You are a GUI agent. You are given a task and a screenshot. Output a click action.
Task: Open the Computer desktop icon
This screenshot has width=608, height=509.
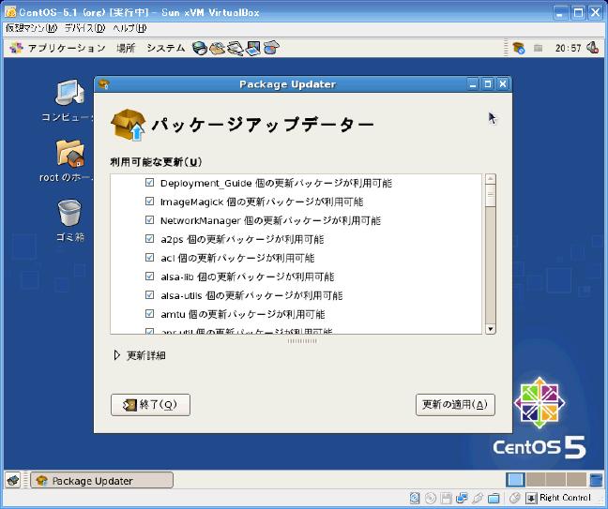[x=69, y=92]
